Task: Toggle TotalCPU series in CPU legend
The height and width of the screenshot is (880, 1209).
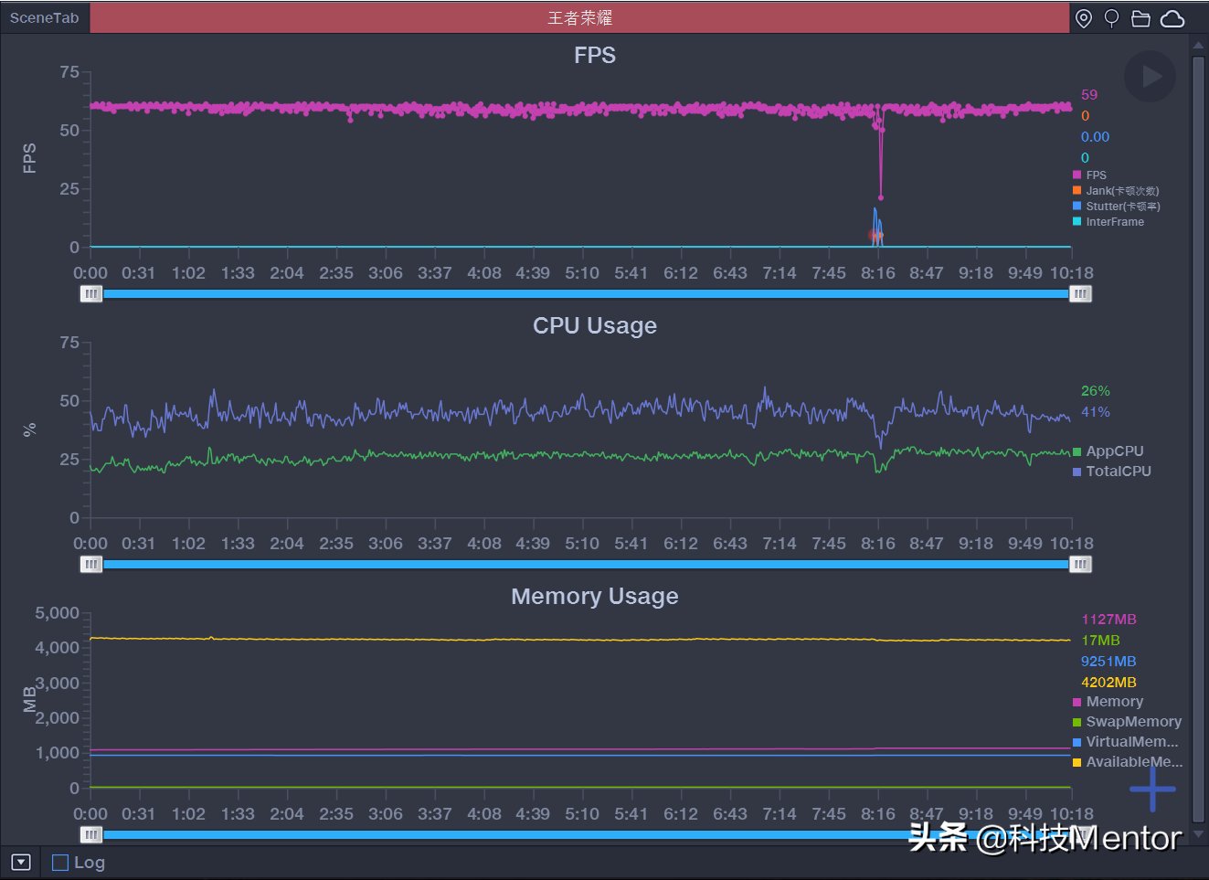Action: [x=1112, y=471]
